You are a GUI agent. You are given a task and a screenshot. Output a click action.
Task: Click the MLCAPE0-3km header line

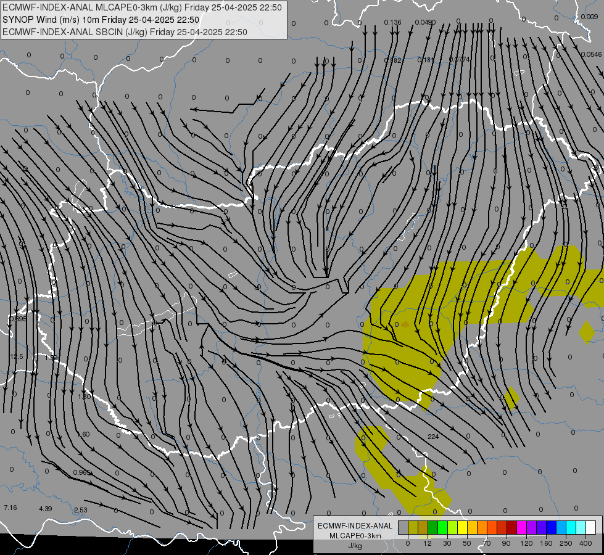(142, 7)
